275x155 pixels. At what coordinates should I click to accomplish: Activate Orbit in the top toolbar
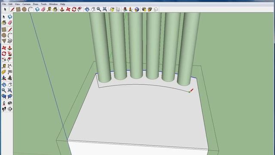coord(87,9)
